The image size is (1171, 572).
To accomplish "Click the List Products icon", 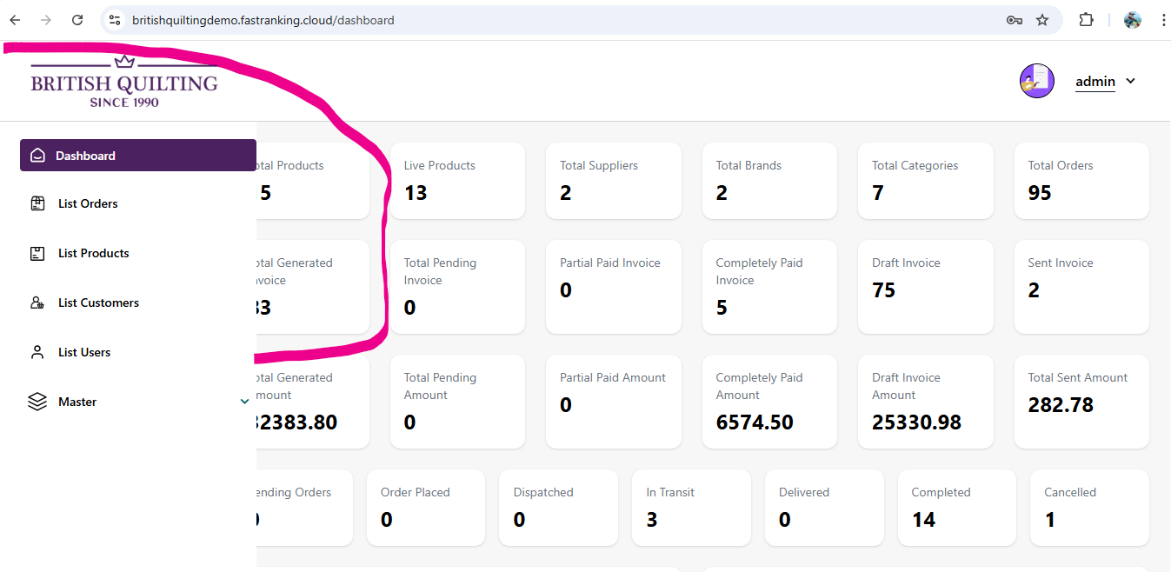I will 37,253.
